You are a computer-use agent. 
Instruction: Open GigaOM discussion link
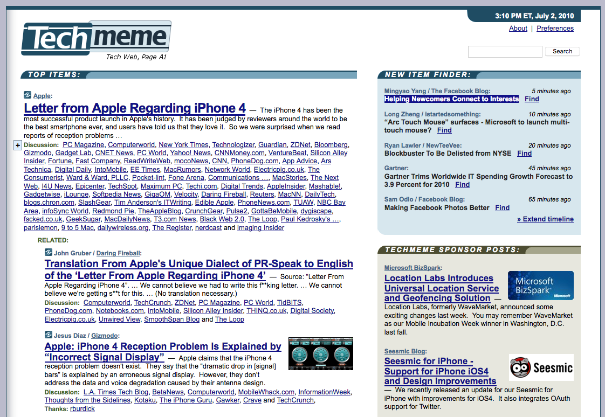[x=157, y=194]
